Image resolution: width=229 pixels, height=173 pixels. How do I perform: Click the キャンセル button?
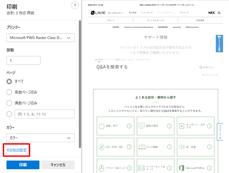tap(58, 165)
